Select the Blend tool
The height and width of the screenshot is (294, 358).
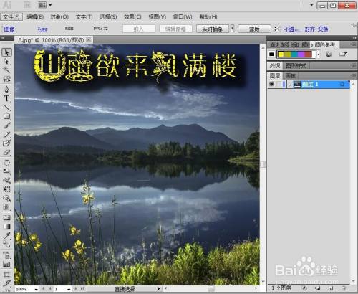point(6,245)
